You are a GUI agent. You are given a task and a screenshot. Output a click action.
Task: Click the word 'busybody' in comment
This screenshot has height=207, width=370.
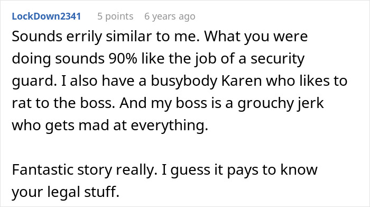click(x=184, y=81)
